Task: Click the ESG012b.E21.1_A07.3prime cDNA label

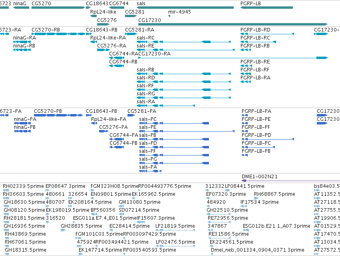Action: pyautogui.click(x=276, y=226)
